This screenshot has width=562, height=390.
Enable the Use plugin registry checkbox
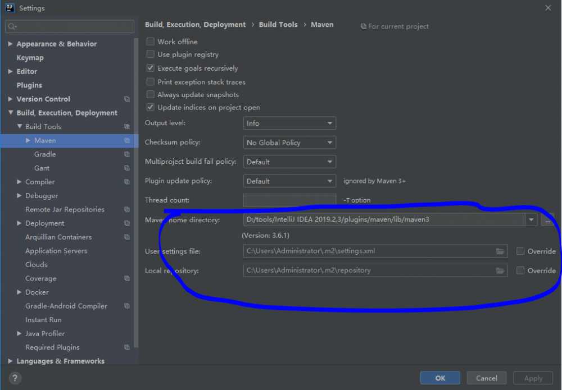coord(151,54)
